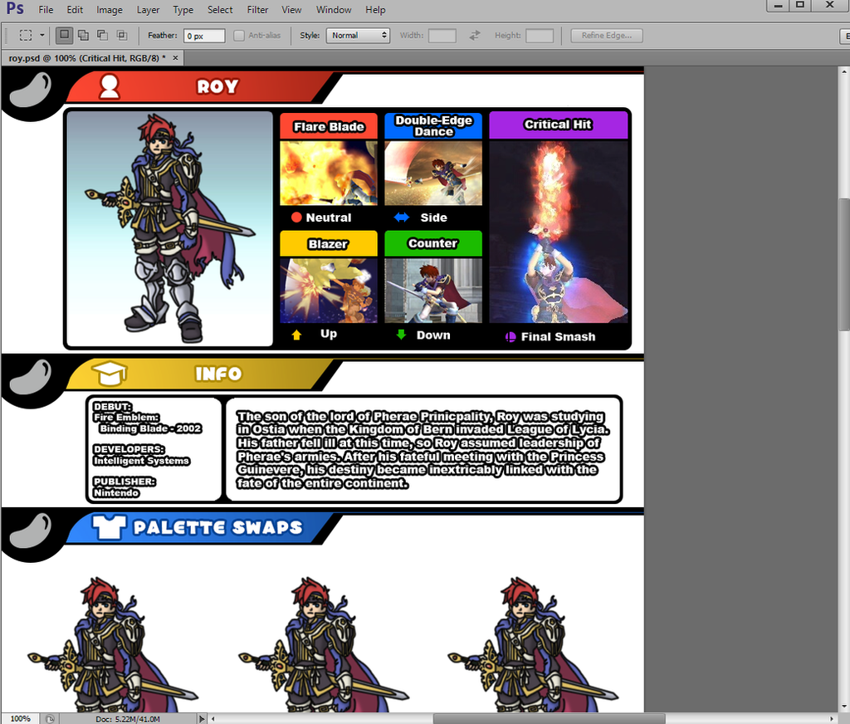Click the blue Side double-arrow icon
The width and height of the screenshot is (850, 724).
402,218
